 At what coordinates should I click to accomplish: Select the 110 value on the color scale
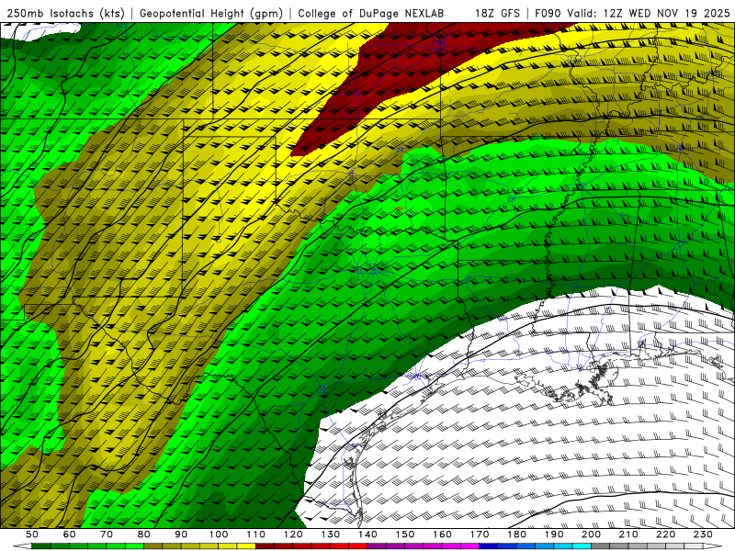255,534
